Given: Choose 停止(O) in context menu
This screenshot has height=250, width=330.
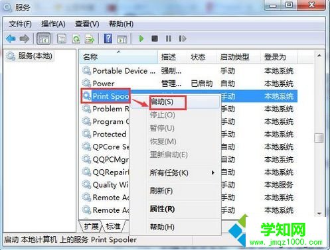Looking at the screenshot, I should click(x=175, y=115).
